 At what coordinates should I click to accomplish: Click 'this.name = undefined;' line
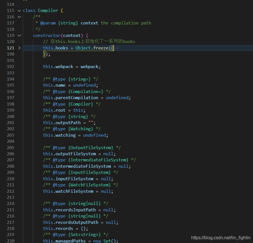pyautogui.click(x=70, y=85)
